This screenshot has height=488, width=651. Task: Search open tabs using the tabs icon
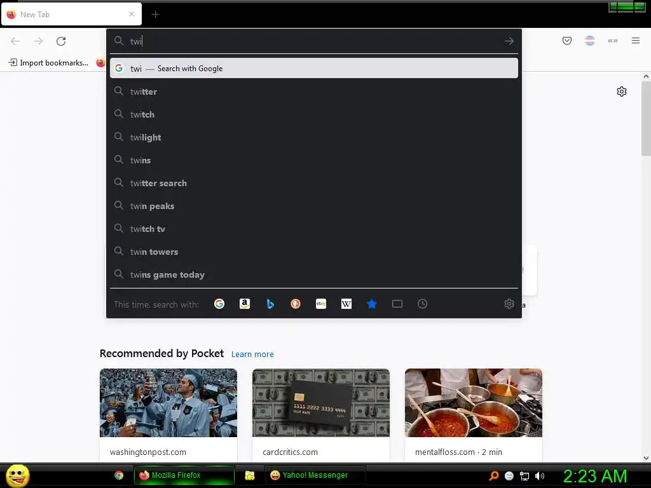click(397, 304)
